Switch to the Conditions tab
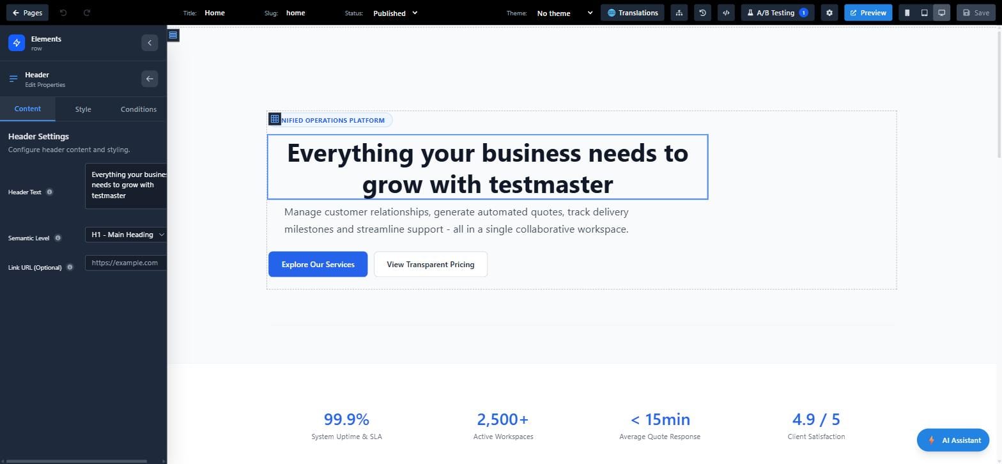This screenshot has height=464, width=1002. point(139,109)
